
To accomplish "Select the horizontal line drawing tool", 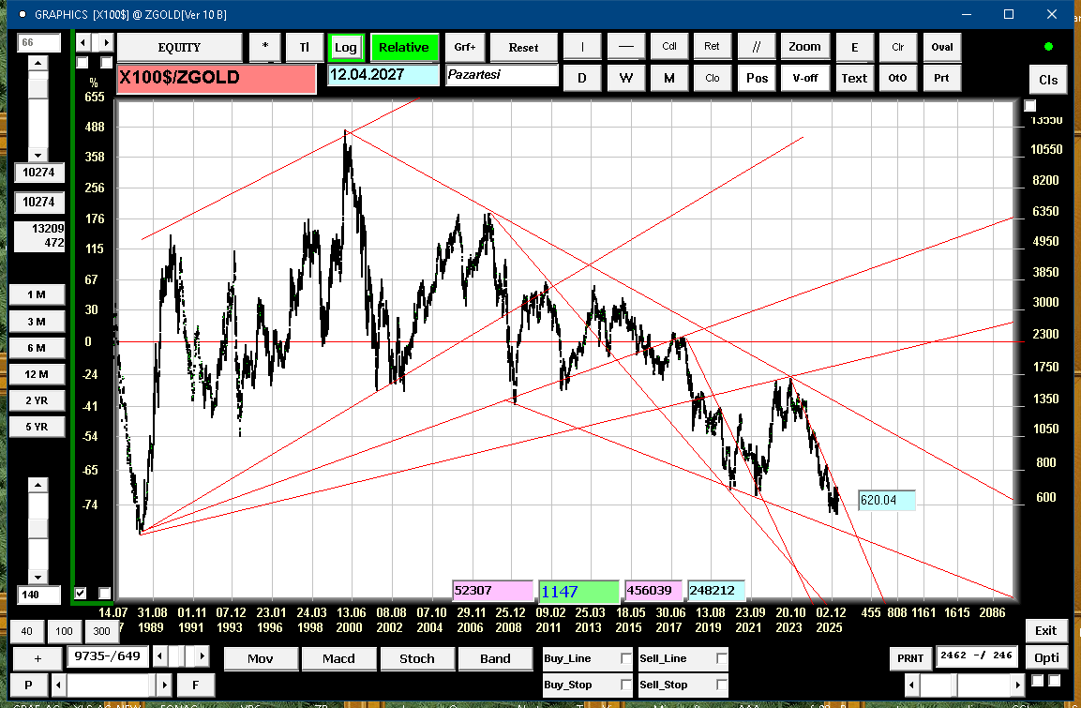I will pyautogui.click(x=625, y=47).
